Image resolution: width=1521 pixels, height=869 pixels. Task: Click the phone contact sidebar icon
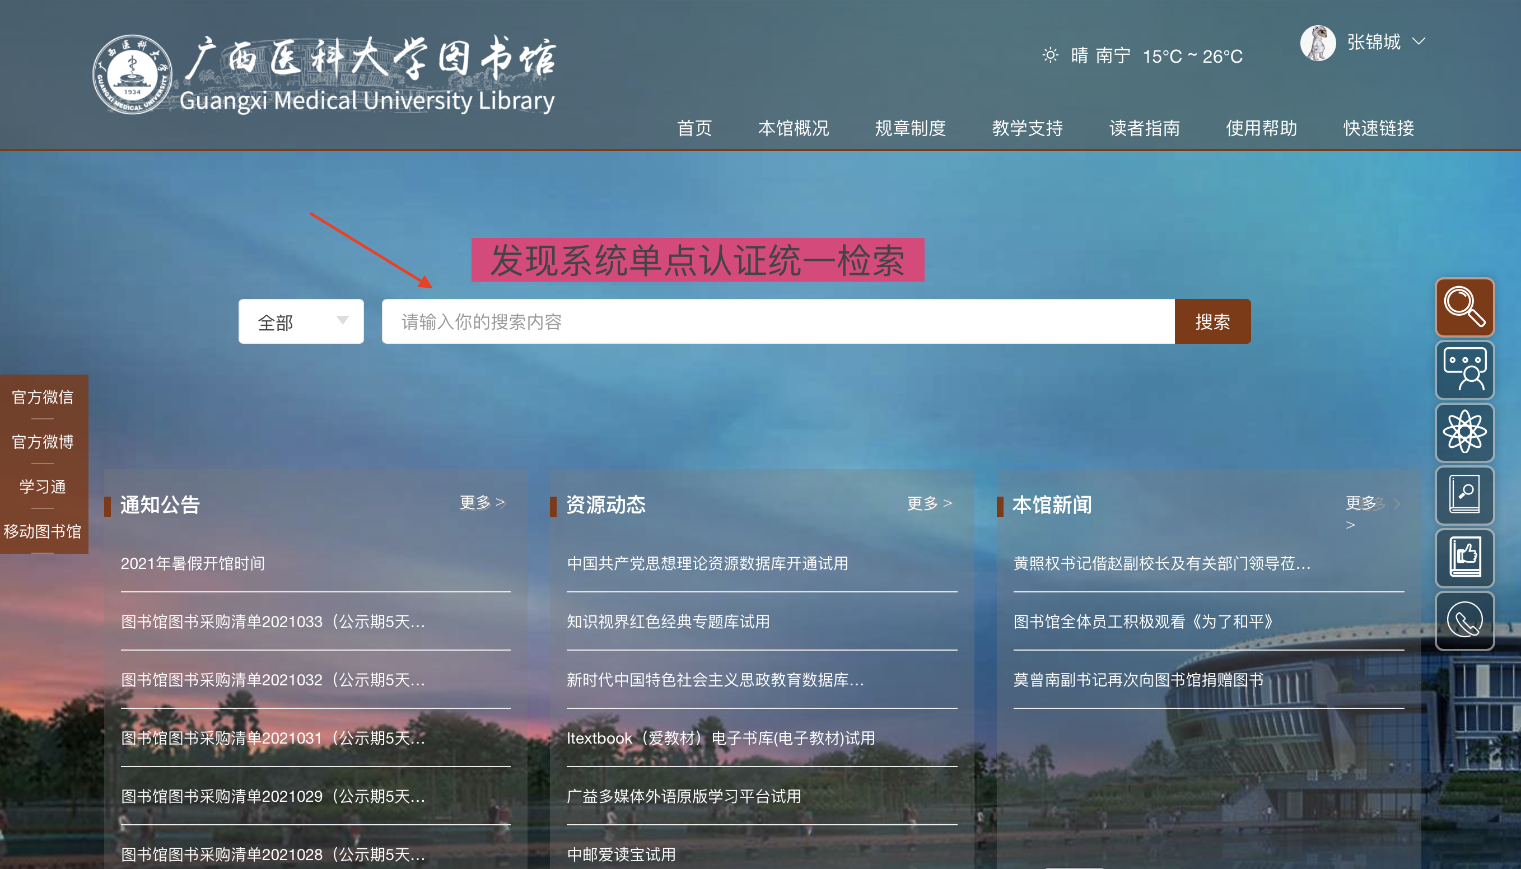(1464, 620)
